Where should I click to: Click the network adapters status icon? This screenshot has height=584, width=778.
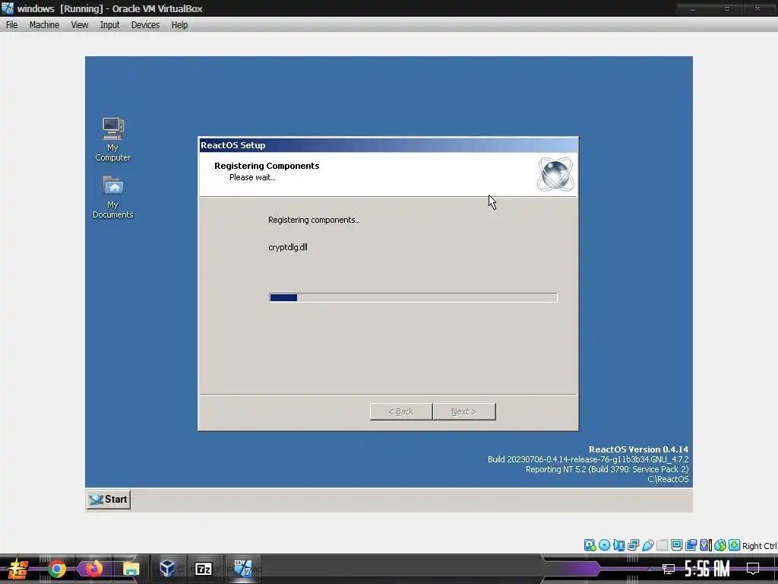click(633, 545)
